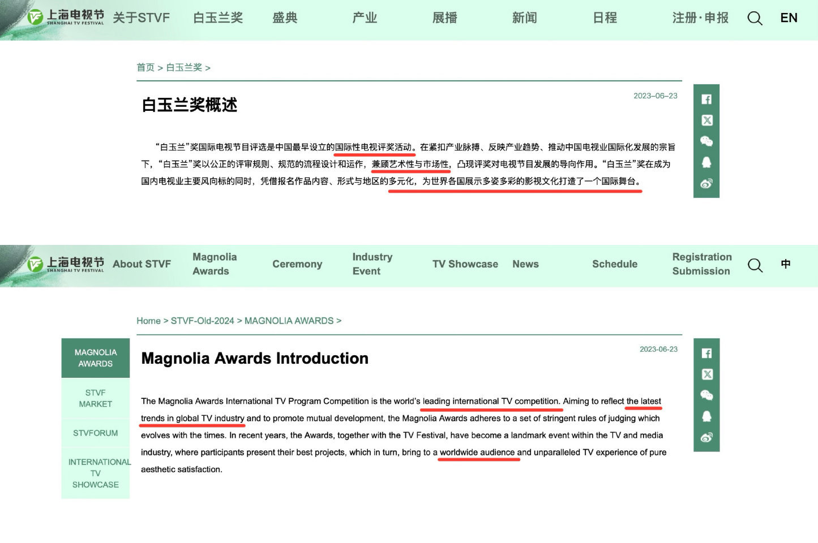Viewport: 818px width, 543px height.
Task: Share the English article on Facebook
Action: (x=706, y=354)
